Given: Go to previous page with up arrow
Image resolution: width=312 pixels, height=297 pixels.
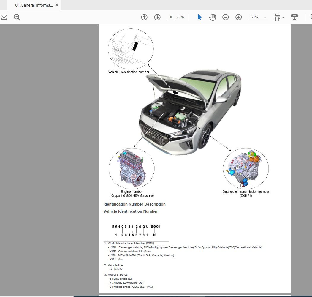Looking at the screenshot, I should (x=144, y=17).
